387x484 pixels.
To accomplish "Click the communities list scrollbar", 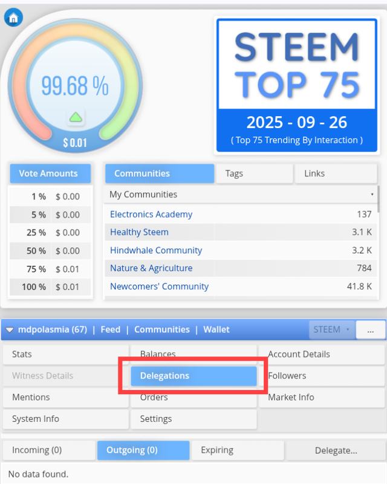I will point(379,199).
